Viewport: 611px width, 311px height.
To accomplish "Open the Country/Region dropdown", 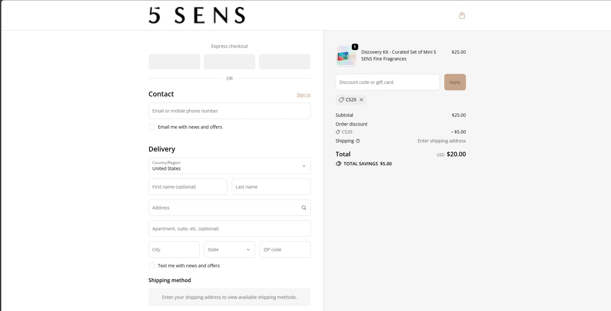I will 229,166.
